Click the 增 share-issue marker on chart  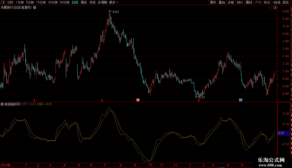click(138, 100)
